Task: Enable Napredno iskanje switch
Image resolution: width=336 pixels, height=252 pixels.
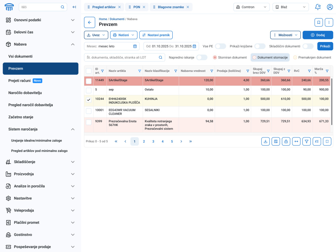Action: (x=202, y=57)
